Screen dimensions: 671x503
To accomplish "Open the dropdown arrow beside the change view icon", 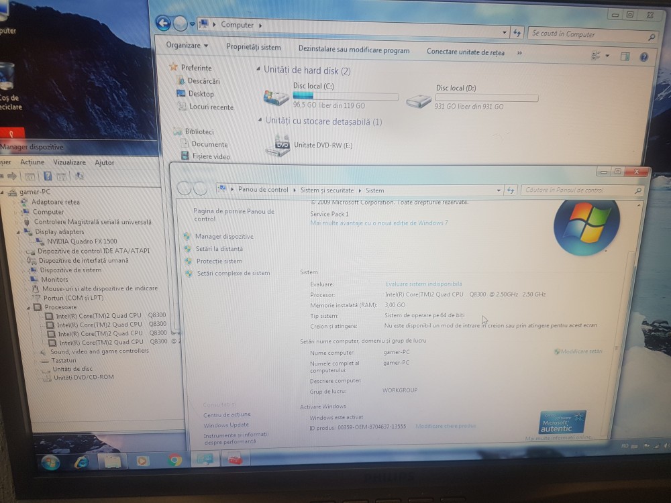I will pyautogui.click(x=607, y=56).
